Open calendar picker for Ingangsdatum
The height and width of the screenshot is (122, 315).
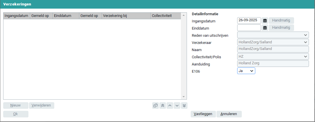coord(265,21)
